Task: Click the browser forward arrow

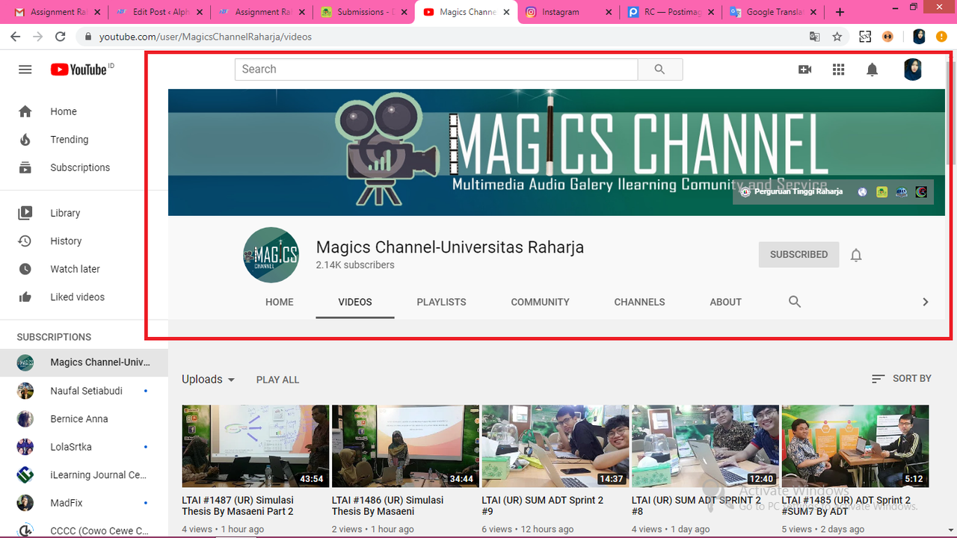Action: [x=38, y=37]
